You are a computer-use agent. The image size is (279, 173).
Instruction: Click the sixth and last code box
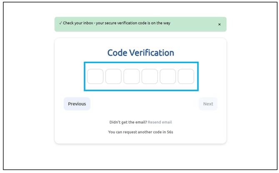tap(186, 77)
